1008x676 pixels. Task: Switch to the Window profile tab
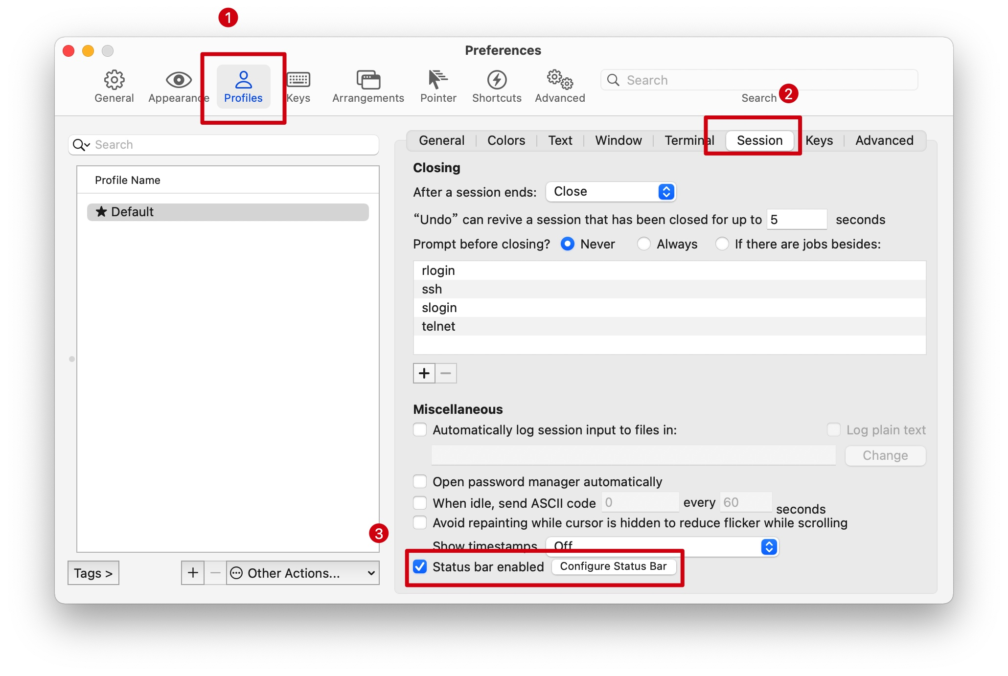coord(618,140)
